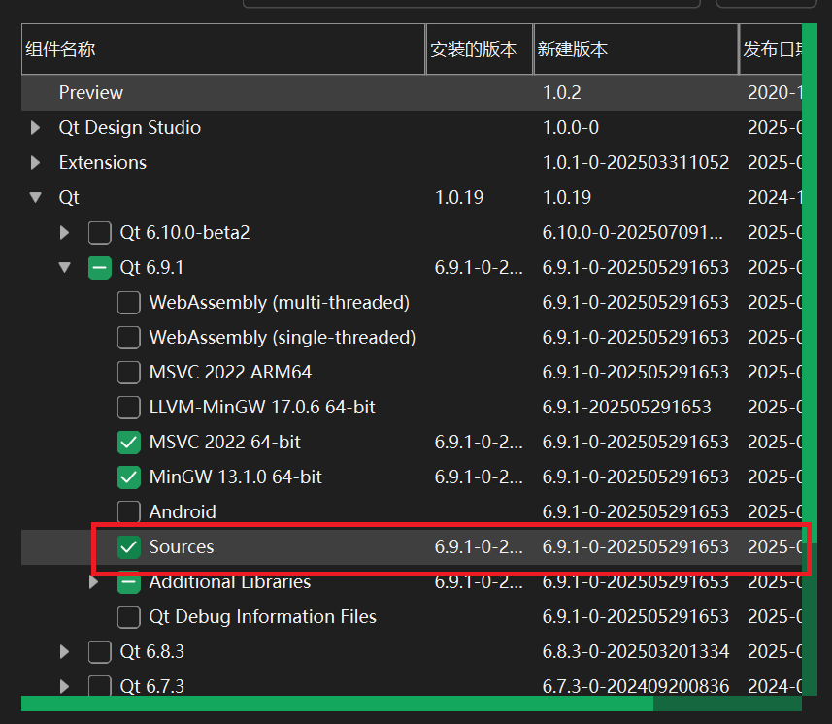
Task: Click installed version 1.0.19 of Qt
Action: pyautogui.click(x=459, y=198)
